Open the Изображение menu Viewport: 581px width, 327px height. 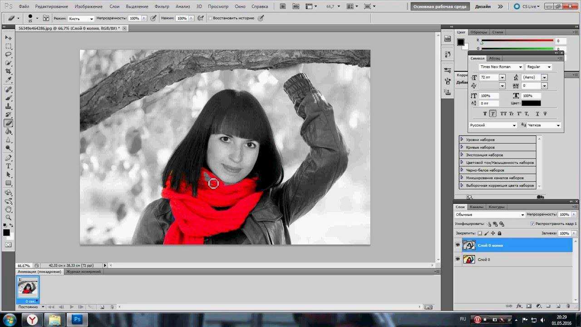[x=89, y=6]
